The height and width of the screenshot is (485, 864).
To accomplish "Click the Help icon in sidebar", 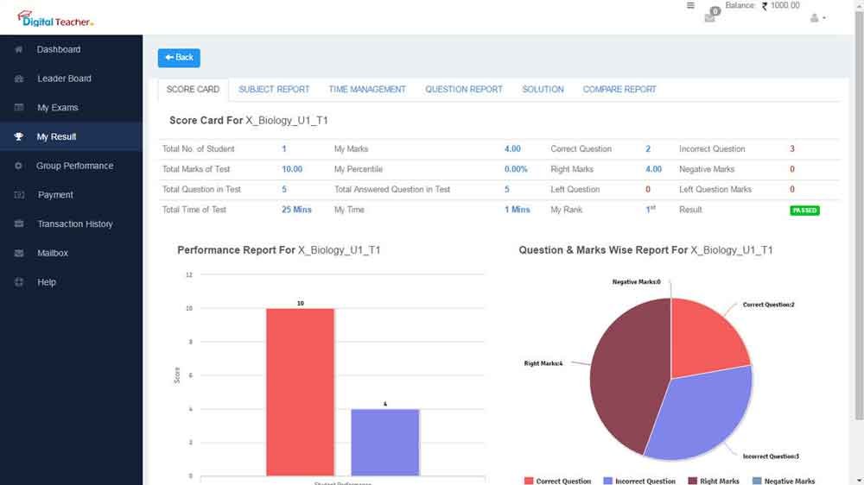I will coord(19,282).
